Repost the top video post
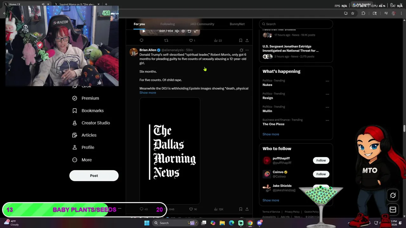406x228 pixels. (x=166, y=41)
